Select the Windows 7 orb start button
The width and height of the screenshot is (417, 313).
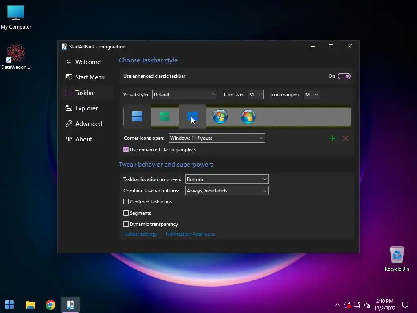[x=220, y=117]
